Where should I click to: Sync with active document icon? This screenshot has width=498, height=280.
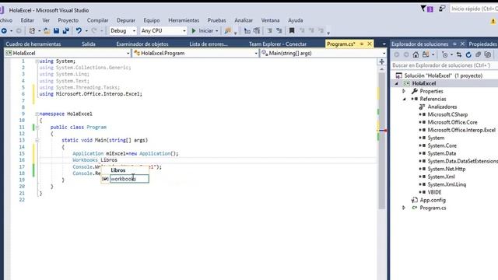pos(459,55)
